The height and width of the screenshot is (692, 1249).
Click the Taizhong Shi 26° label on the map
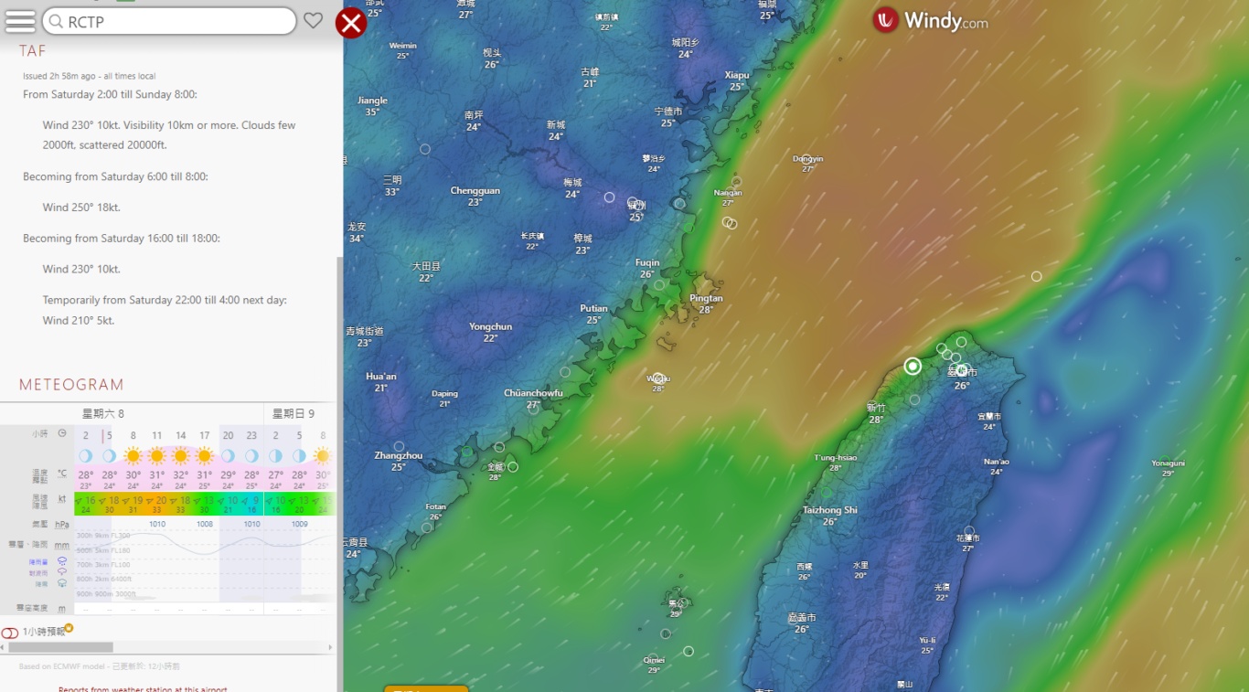pyautogui.click(x=829, y=516)
